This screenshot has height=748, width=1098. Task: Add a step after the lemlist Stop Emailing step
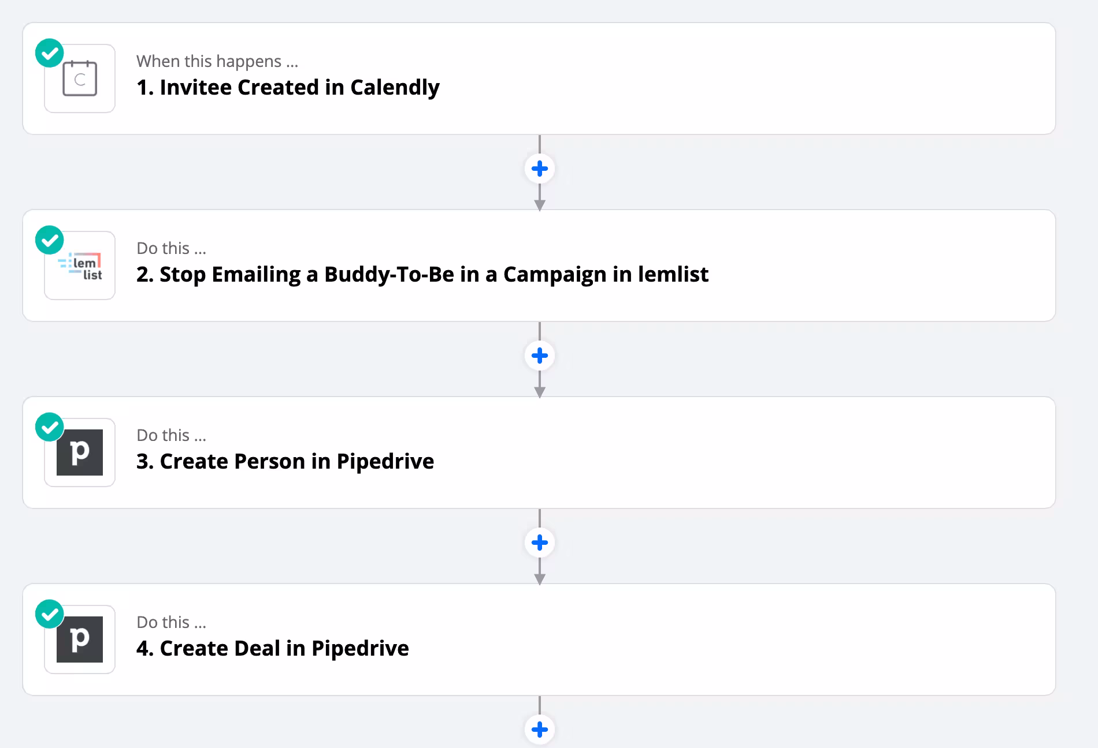[x=540, y=356]
